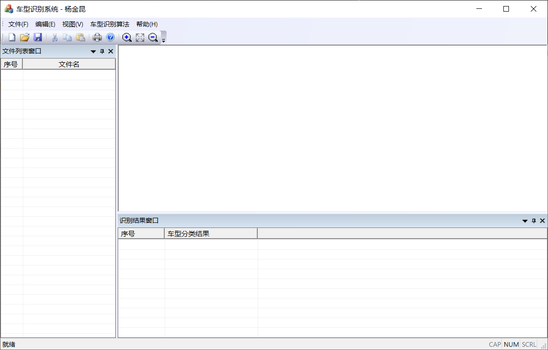548x350 pixels.
Task: Toggle auto-hide pin on 识别结果窗口
Action: click(534, 221)
